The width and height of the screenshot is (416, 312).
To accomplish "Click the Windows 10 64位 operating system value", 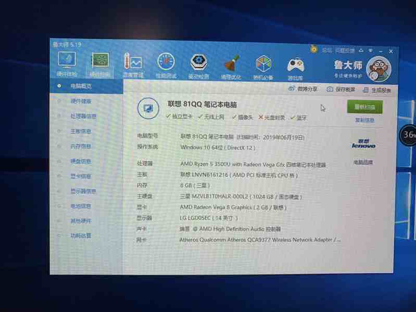I will point(218,148).
